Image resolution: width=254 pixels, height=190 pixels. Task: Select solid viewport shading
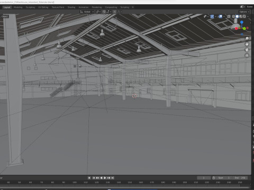tap(237, 16)
